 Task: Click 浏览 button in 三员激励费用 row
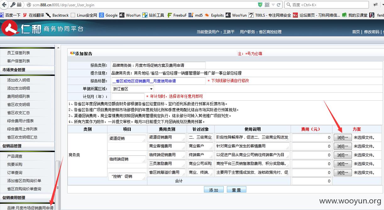[x=343, y=164]
